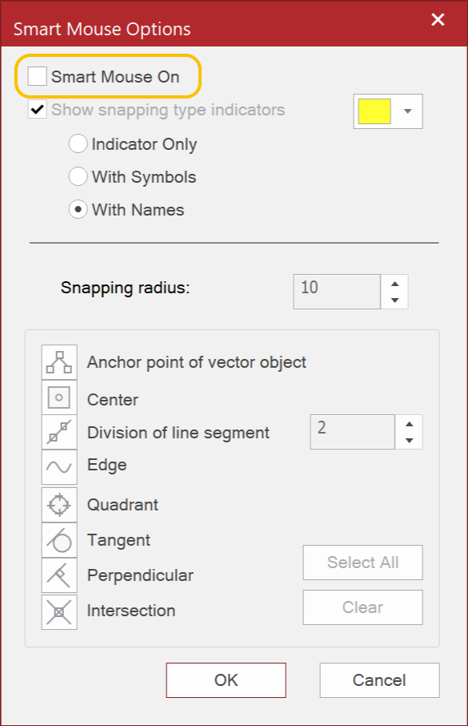
Task: Click inside the Snapping radius input field
Action: tap(336, 291)
